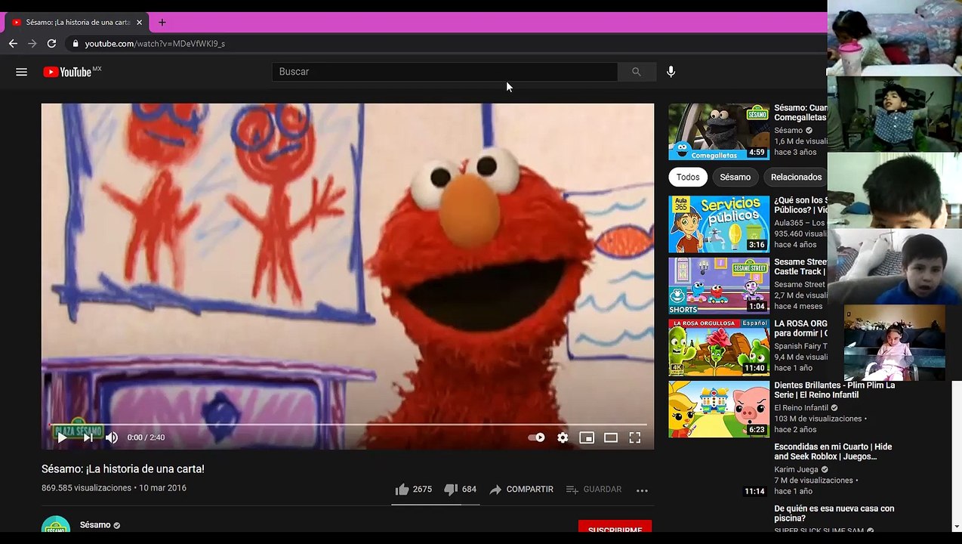962x544 pixels.
Task: Toggle the autoplay switch in the player
Action: (x=536, y=437)
